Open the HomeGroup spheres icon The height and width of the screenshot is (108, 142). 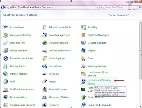45,66
